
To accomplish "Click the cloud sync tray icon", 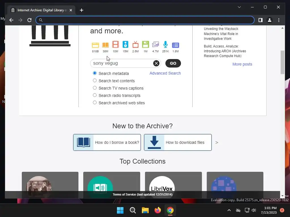I will [x=238, y=210].
